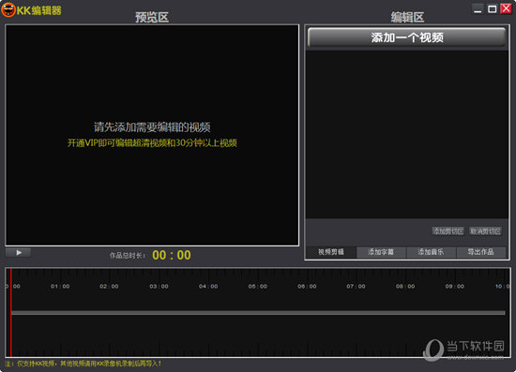This screenshot has width=516, height=372.
Task: Click the 添加一个视频 button
Action: click(x=407, y=37)
